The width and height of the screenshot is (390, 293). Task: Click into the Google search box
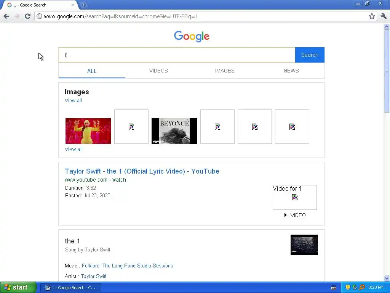coord(177,55)
